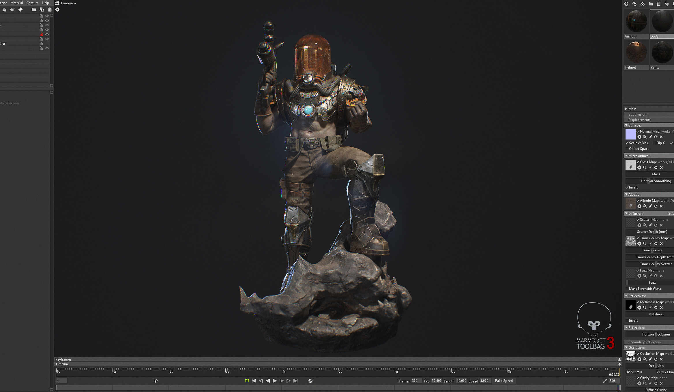Open the Capture menu
This screenshot has width=674, height=392.
pyautogui.click(x=32, y=3)
